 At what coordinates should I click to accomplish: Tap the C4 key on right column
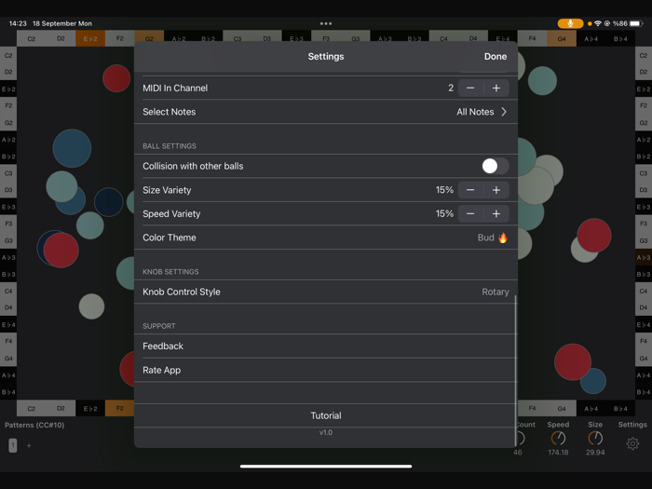click(x=644, y=291)
